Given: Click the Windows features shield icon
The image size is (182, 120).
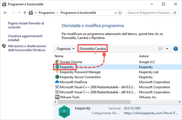Looking at the screenshot, I should [4, 46].
